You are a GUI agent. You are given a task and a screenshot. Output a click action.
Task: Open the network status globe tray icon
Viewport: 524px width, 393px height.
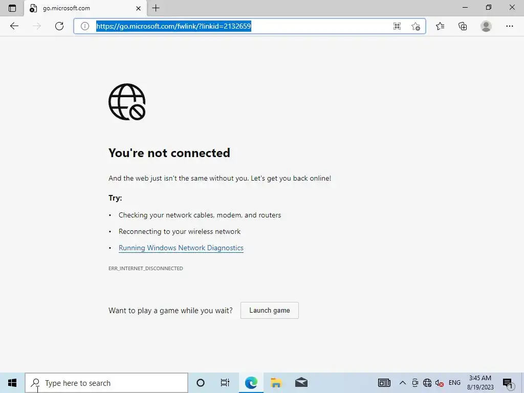(x=427, y=383)
